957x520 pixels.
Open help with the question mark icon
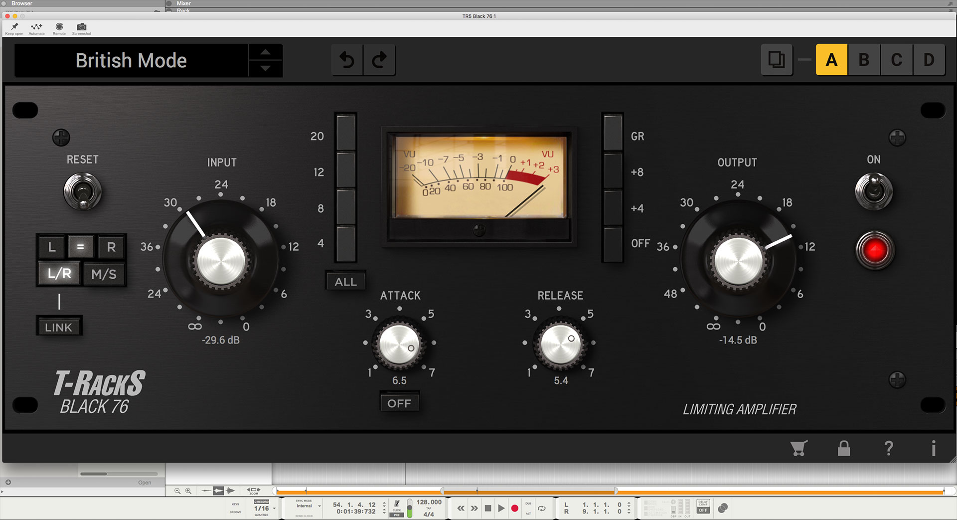(x=889, y=448)
